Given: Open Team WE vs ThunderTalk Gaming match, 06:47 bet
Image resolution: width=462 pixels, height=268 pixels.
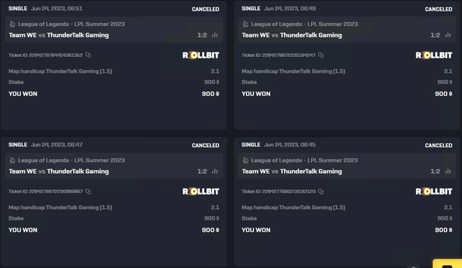Looking at the screenshot, I should 58,171.
